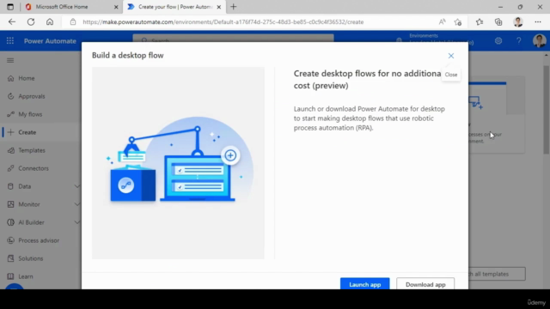Image resolution: width=550 pixels, height=309 pixels.
Task: Expand the Monitor section chevron
Action: [77, 204]
